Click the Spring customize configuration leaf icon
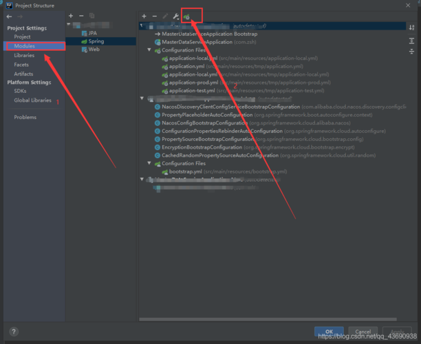The height and width of the screenshot is (344, 421). click(x=186, y=15)
